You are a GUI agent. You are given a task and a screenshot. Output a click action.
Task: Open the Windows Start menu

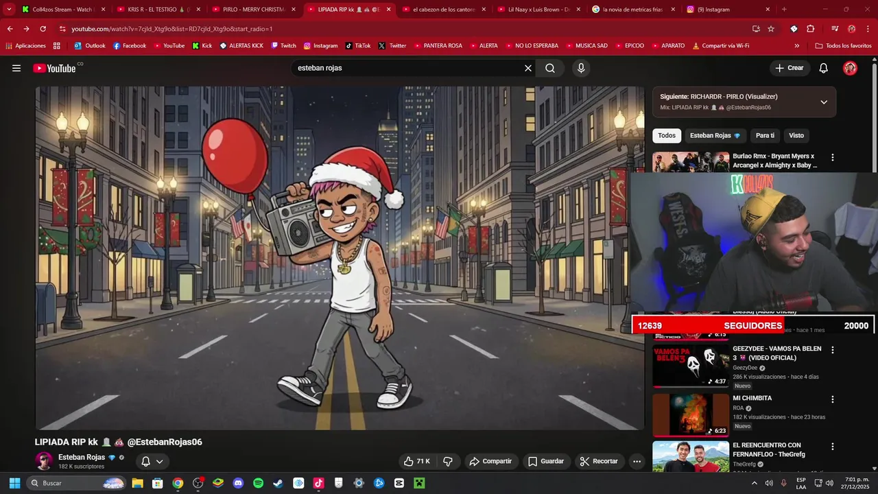(x=14, y=483)
